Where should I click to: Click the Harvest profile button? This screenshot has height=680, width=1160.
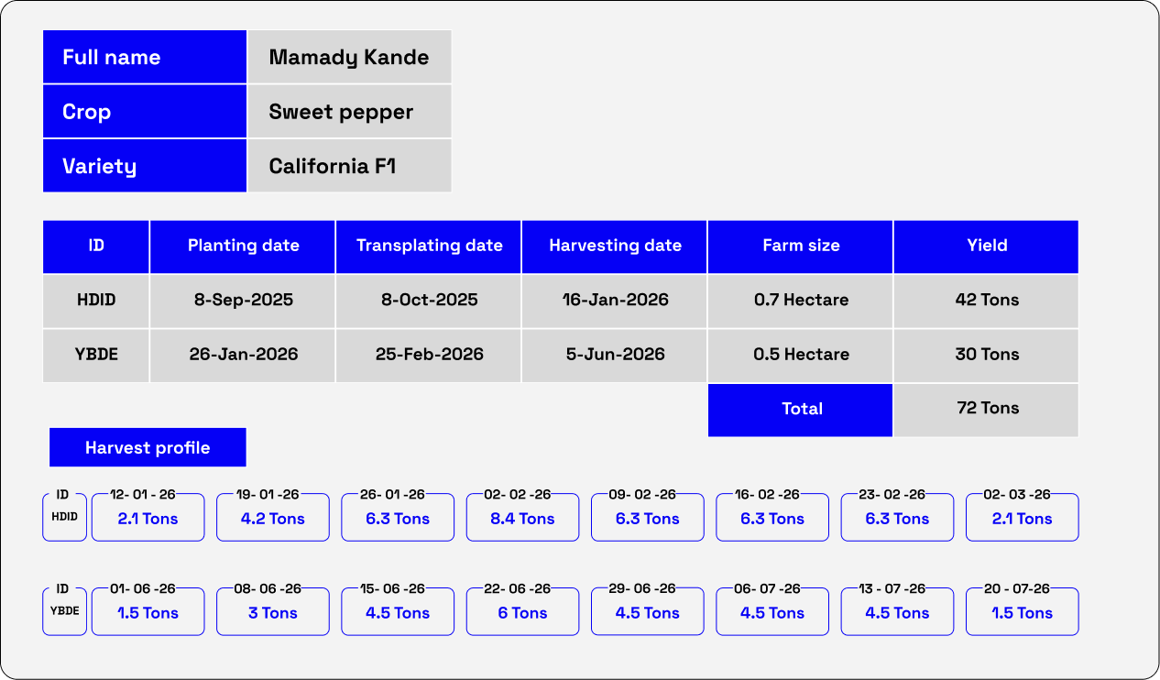pos(148,447)
